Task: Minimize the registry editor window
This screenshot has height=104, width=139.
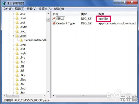Action: pos(117,2)
